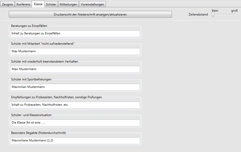The image size is (241, 152).
Task: Focus the 'Die Klasse 9d ist eine' field
Action: tap(75, 123)
